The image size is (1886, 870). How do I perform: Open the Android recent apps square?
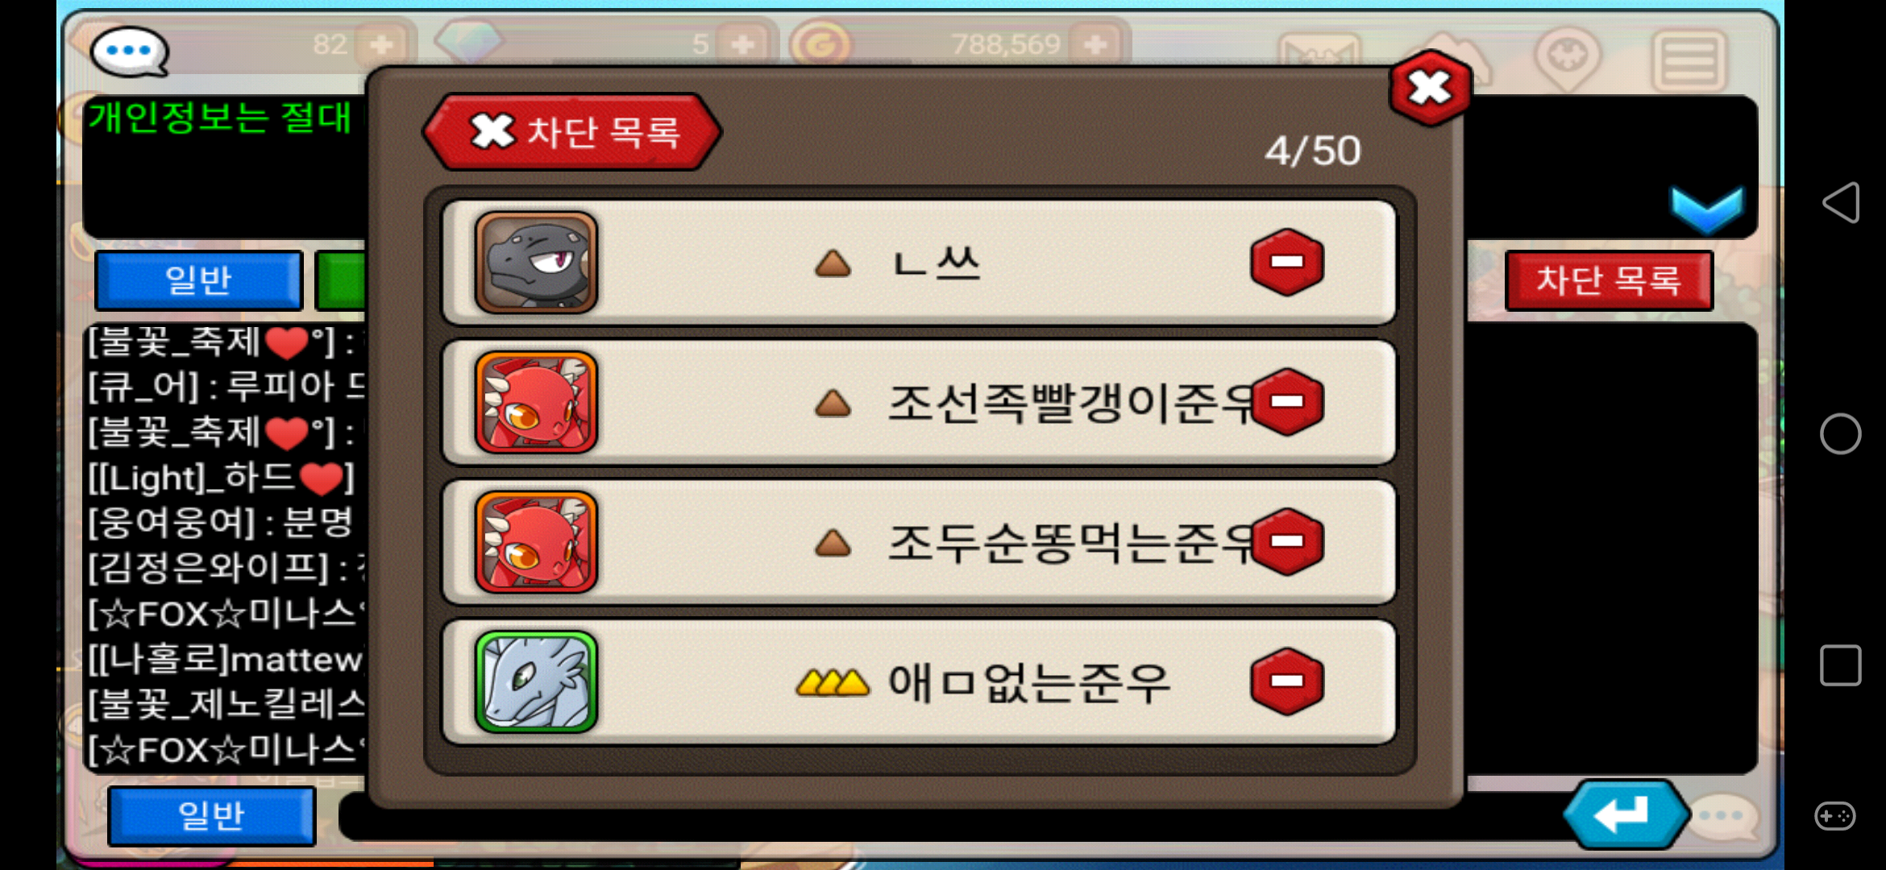tap(1841, 665)
